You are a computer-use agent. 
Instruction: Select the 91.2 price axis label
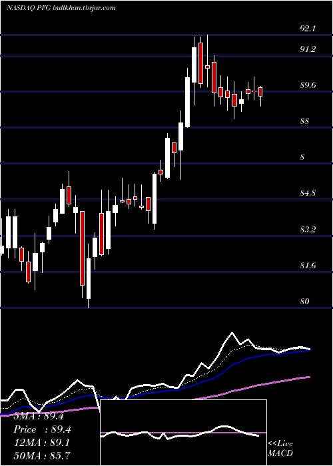tap(308, 49)
